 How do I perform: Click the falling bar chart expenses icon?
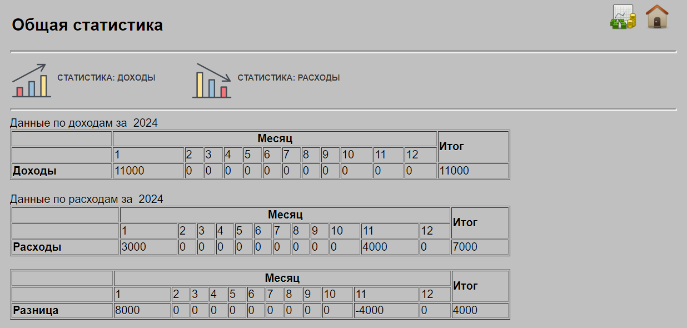point(212,81)
